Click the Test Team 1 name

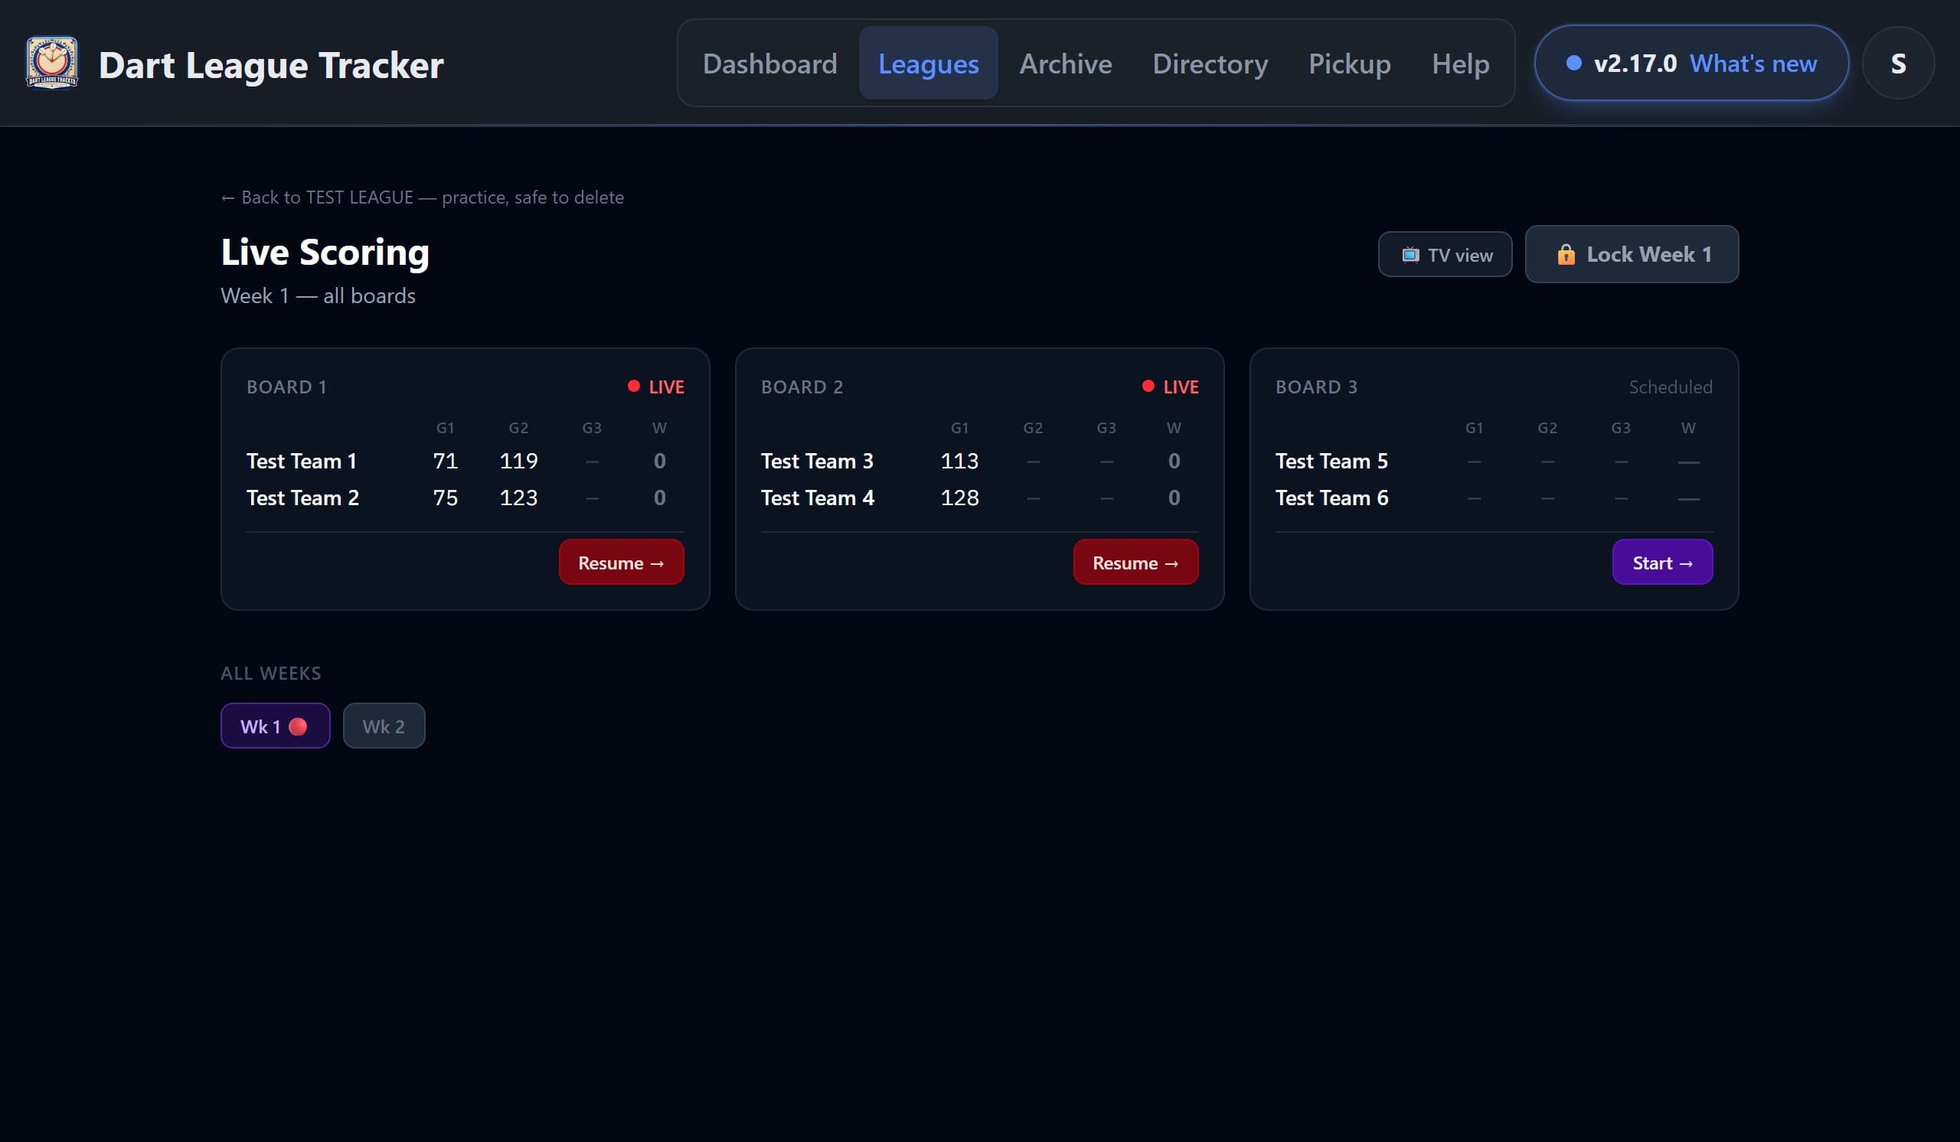301,461
